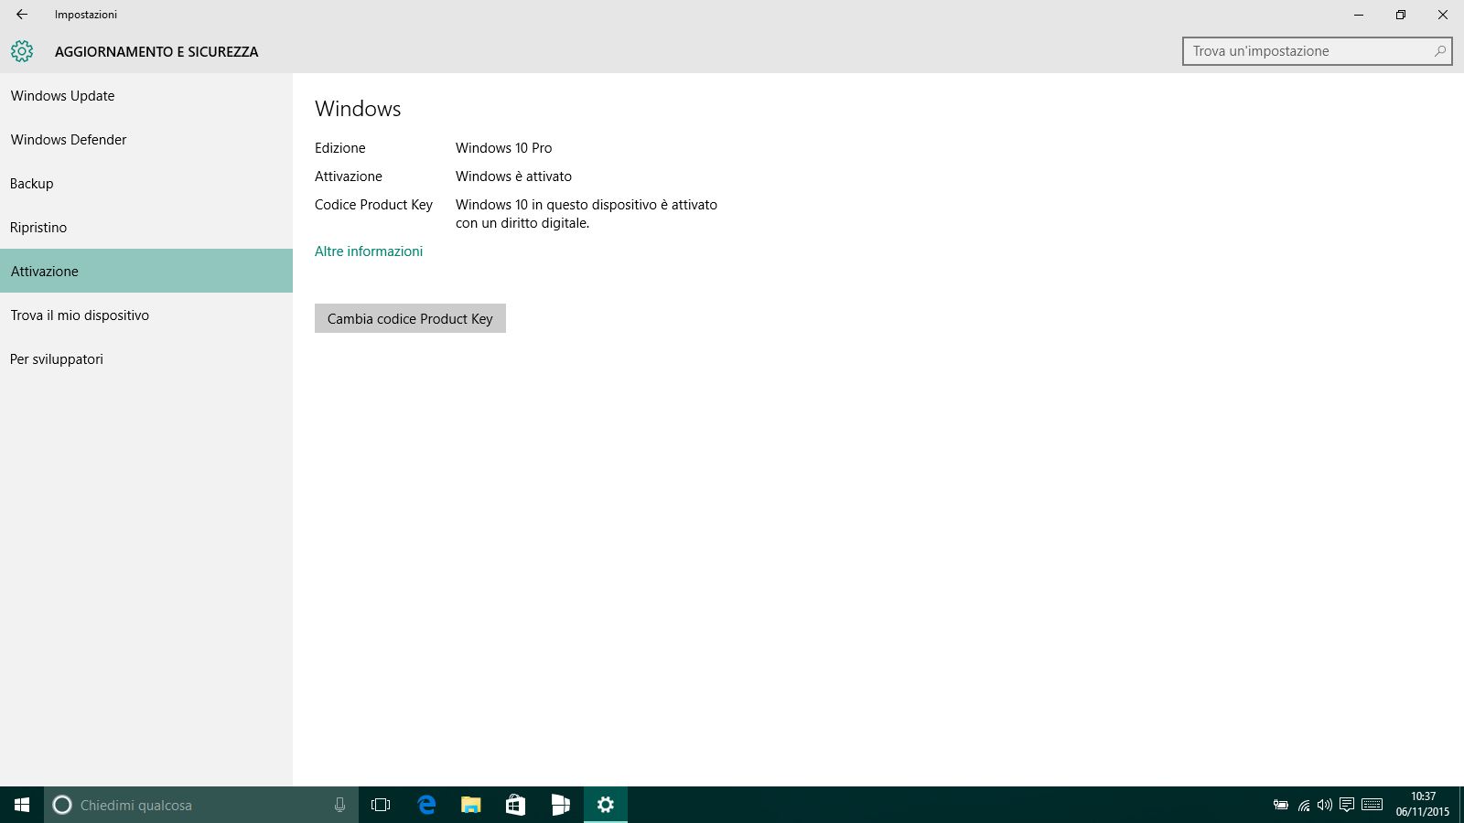Screen dimensions: 1464x823
Task: Click the Windows è attivato status text
Action: pos(513,176)
